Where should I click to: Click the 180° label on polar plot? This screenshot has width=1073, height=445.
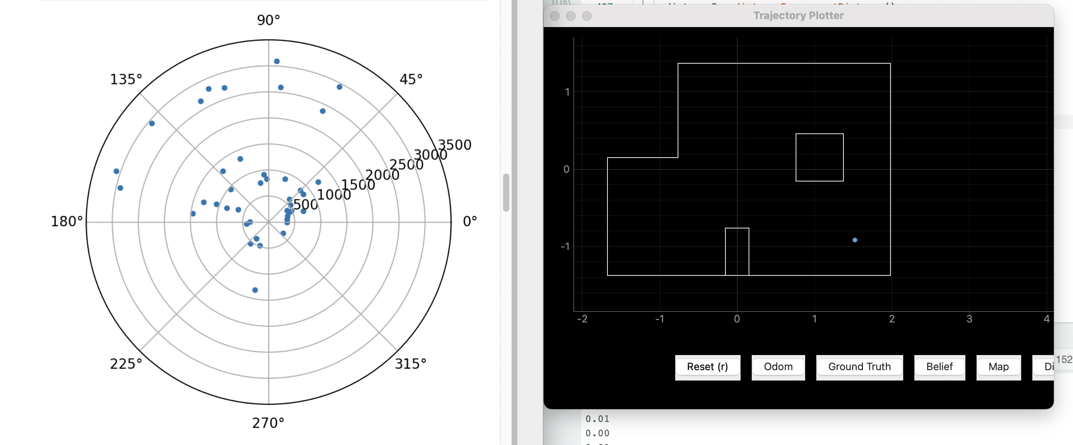[x=67, y=221]
